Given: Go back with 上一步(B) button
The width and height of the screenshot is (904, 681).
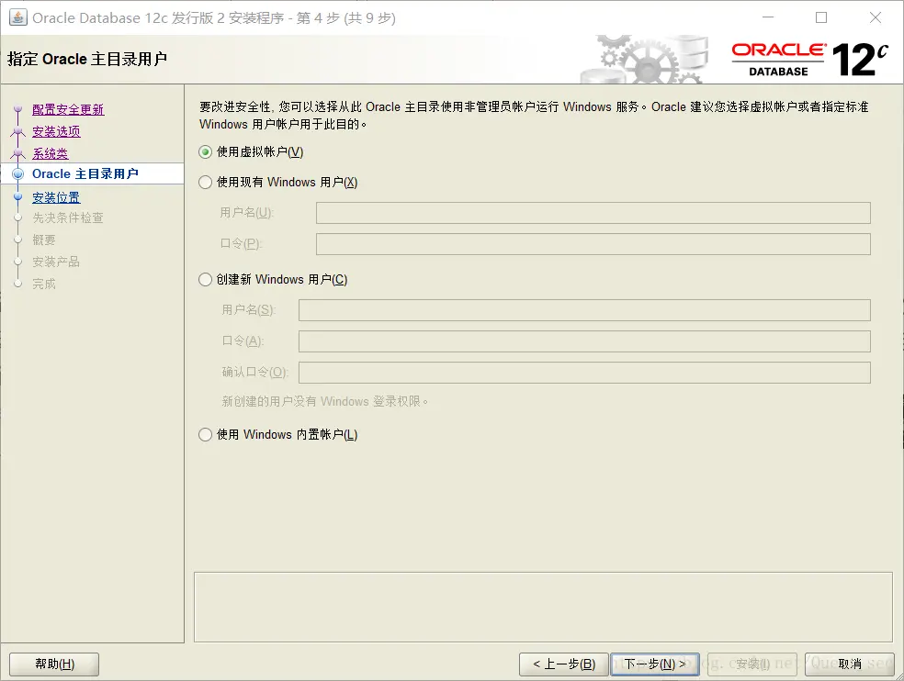Looking at the screenshot, I should (564, 664).
